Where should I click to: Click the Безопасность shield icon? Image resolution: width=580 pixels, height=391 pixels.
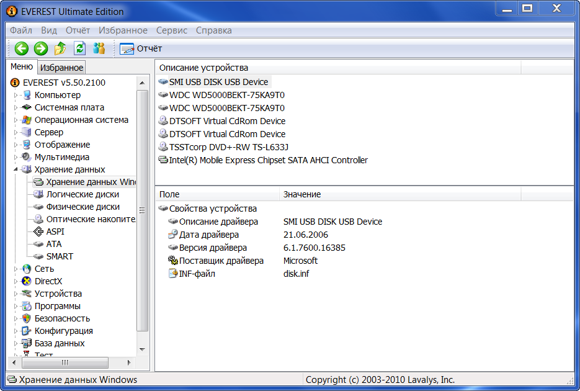(x=27, y=318)
